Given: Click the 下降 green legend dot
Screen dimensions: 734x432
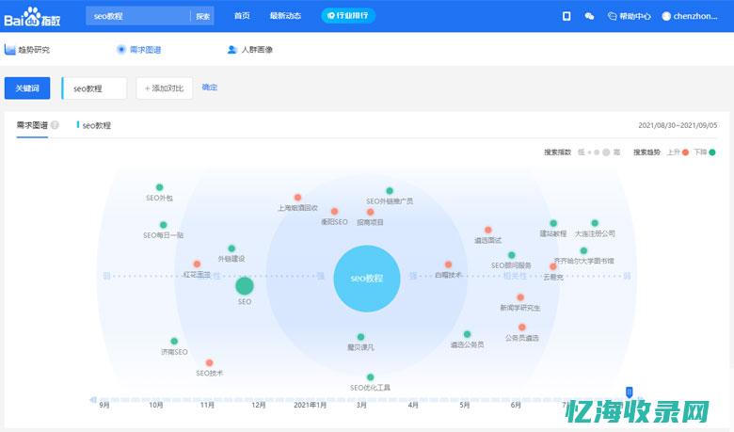Looking at the screenshot, I should point(712,152).
